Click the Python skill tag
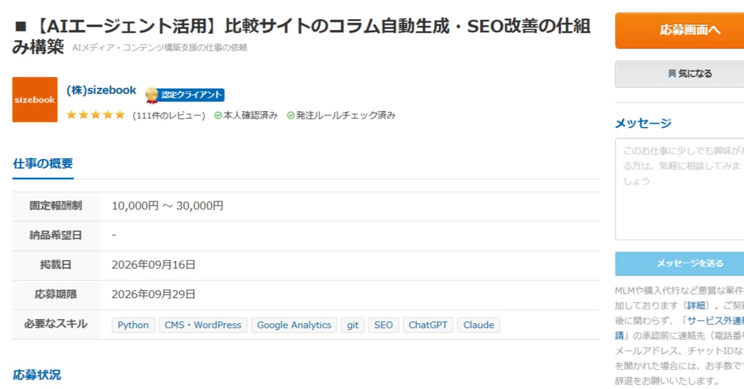Screen dimensions: 744x389 click(133, 325)
